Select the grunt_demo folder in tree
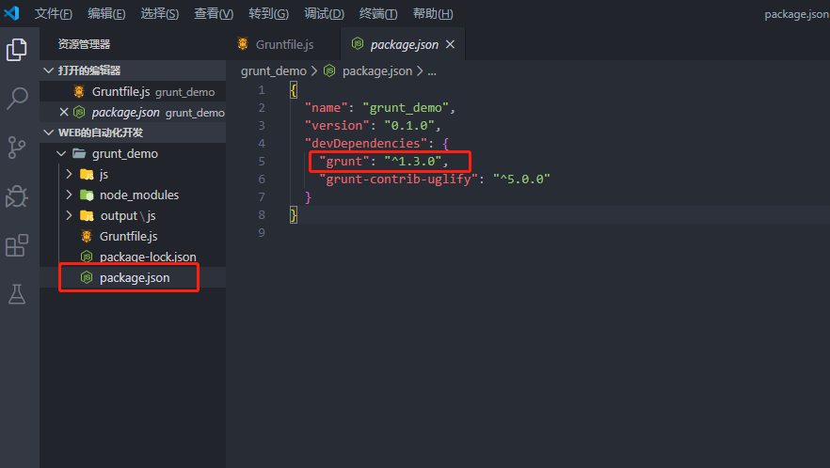Image resolution: width=830 pixels, height=468 pixels. [x=133, y=153]
